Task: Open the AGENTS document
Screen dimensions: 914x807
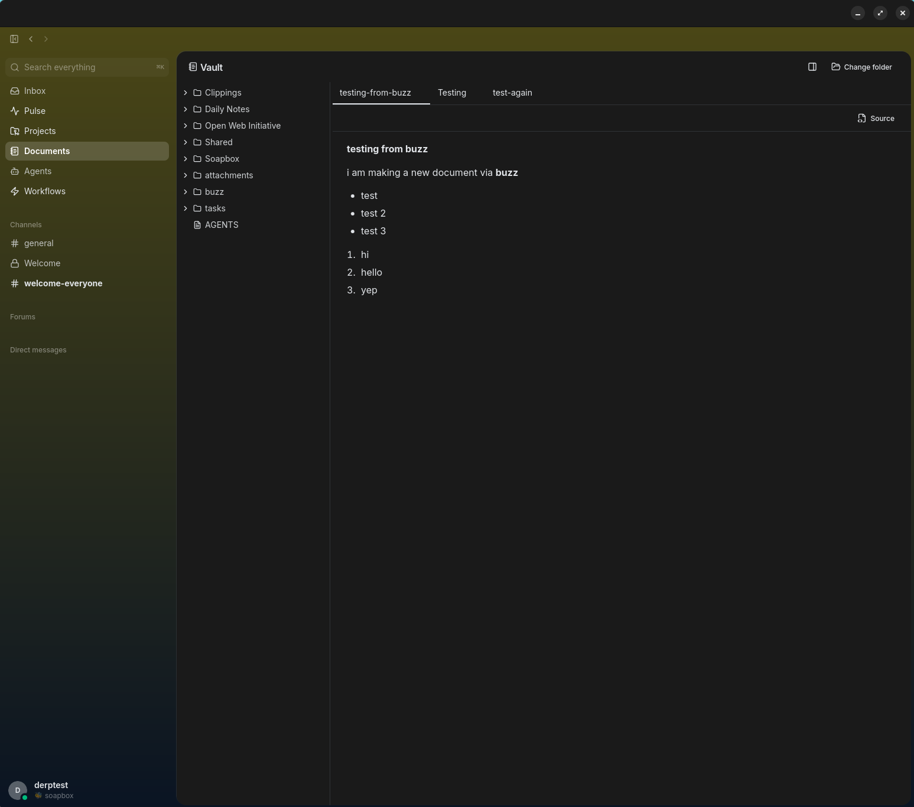Action: 222,225
